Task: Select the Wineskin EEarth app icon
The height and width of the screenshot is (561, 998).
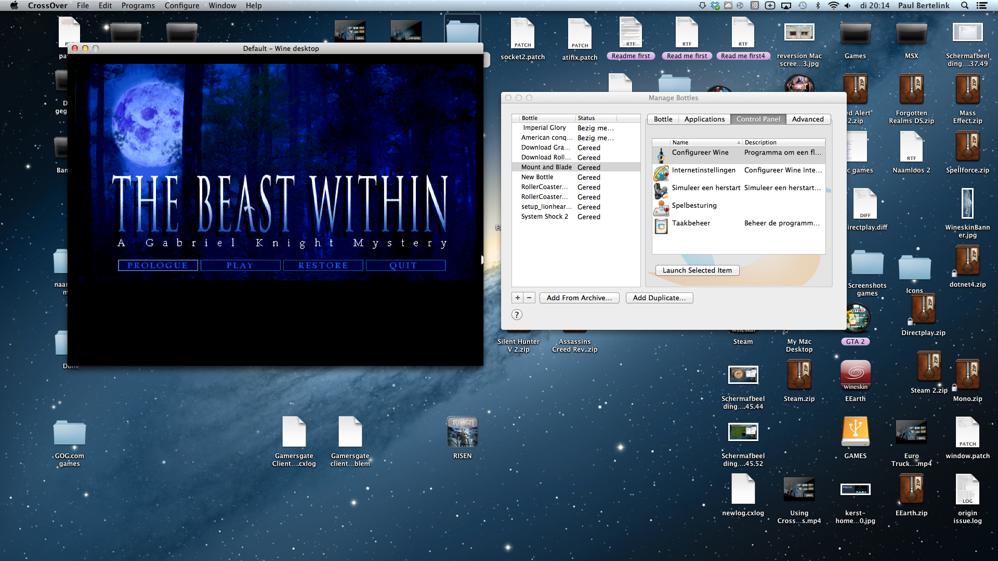Action: click(x=855, y=375)
